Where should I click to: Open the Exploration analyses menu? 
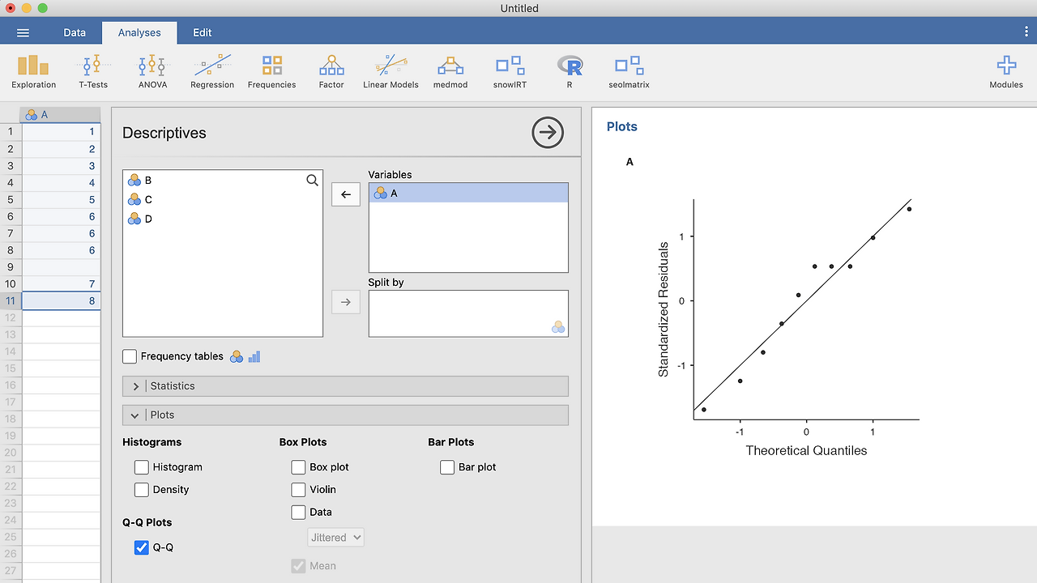33,71
